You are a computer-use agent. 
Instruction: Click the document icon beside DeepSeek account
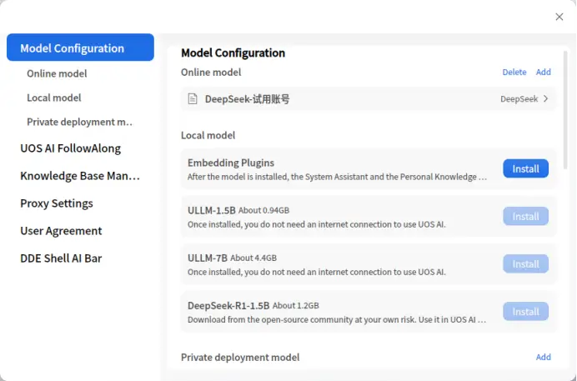click(x=193, y=99)
